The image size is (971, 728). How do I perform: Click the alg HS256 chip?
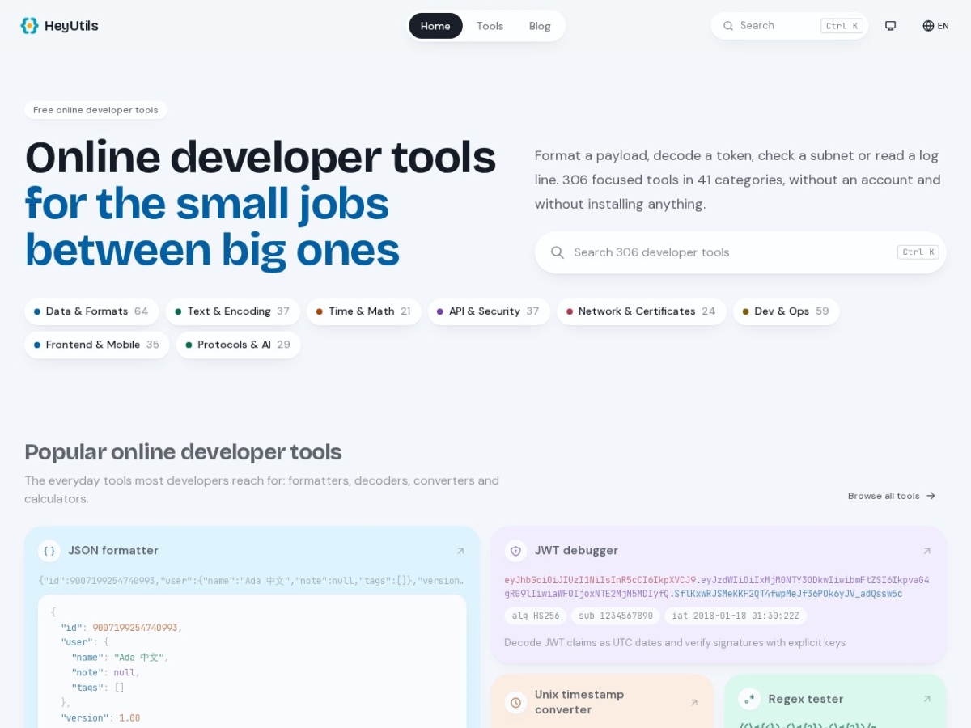(x=535, y=616)
